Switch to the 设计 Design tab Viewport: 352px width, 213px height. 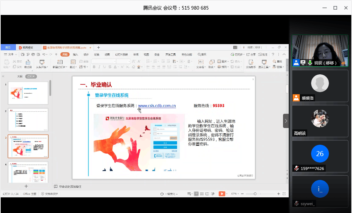pos(86,54)
